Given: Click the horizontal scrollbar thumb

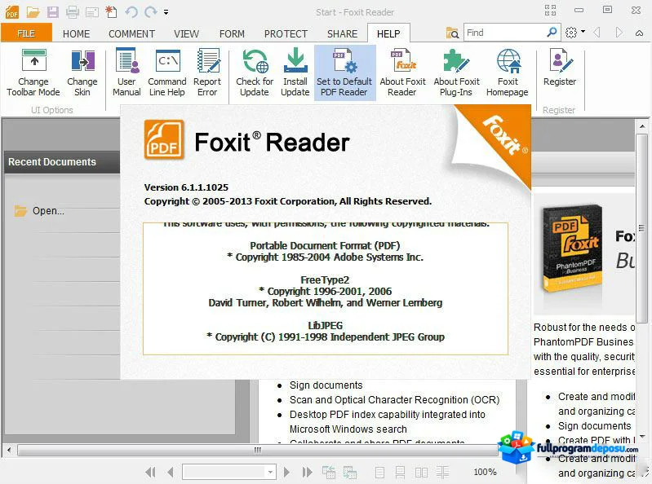Looking at the screenshot, I should pyautogui.click(x=258, y=450).
